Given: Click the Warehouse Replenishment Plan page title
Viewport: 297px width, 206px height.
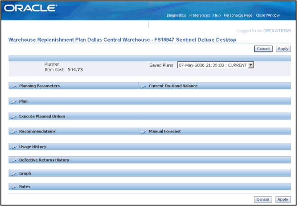Looking at the screenshot, I should pos(122,40).
